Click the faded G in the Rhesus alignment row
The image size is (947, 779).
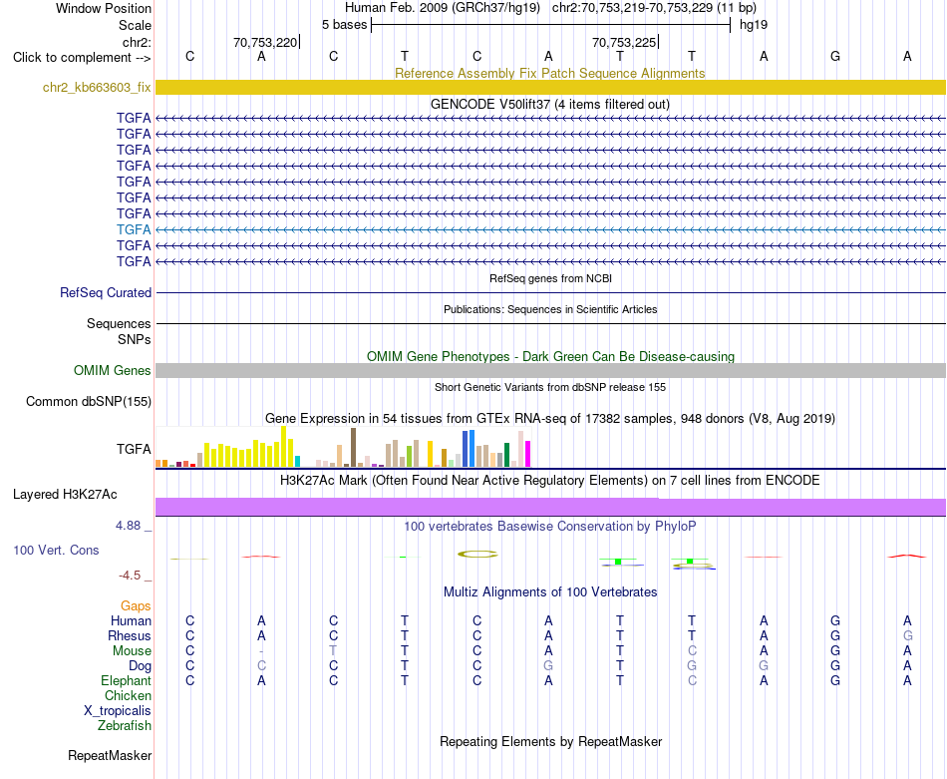pyautogui.click(x=908, y=635)
